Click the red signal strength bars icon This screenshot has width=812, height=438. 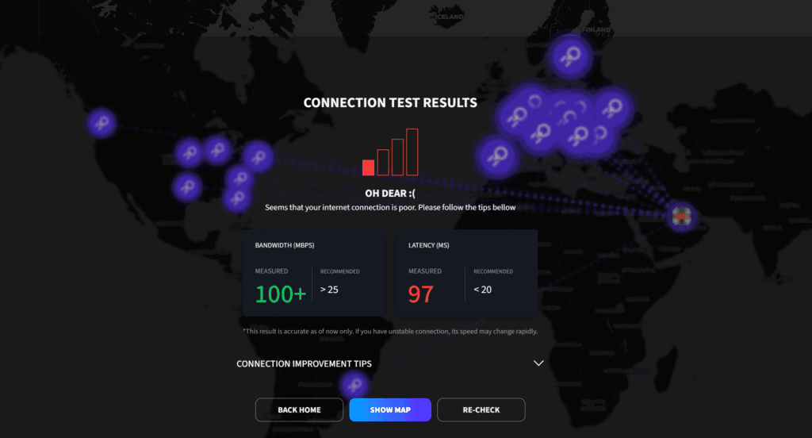pos(390,152)
